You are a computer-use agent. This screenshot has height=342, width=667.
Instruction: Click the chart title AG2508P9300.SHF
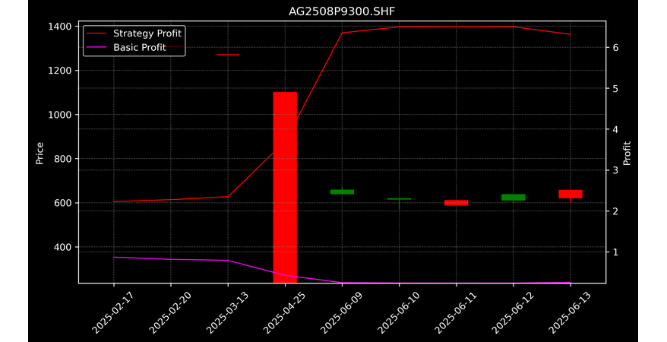click(x=342, y=11)
